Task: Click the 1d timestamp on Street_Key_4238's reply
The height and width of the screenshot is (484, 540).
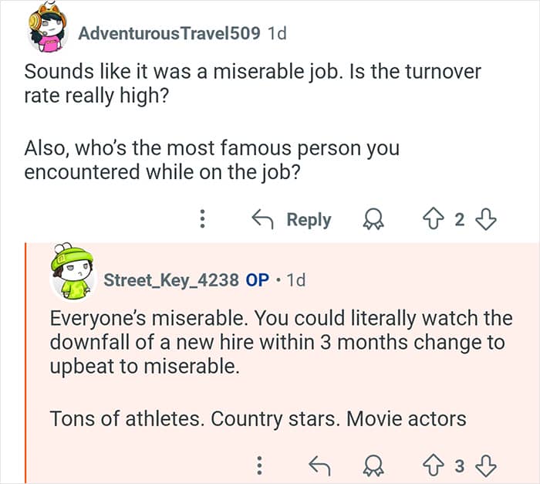Action: pos(295,280)
